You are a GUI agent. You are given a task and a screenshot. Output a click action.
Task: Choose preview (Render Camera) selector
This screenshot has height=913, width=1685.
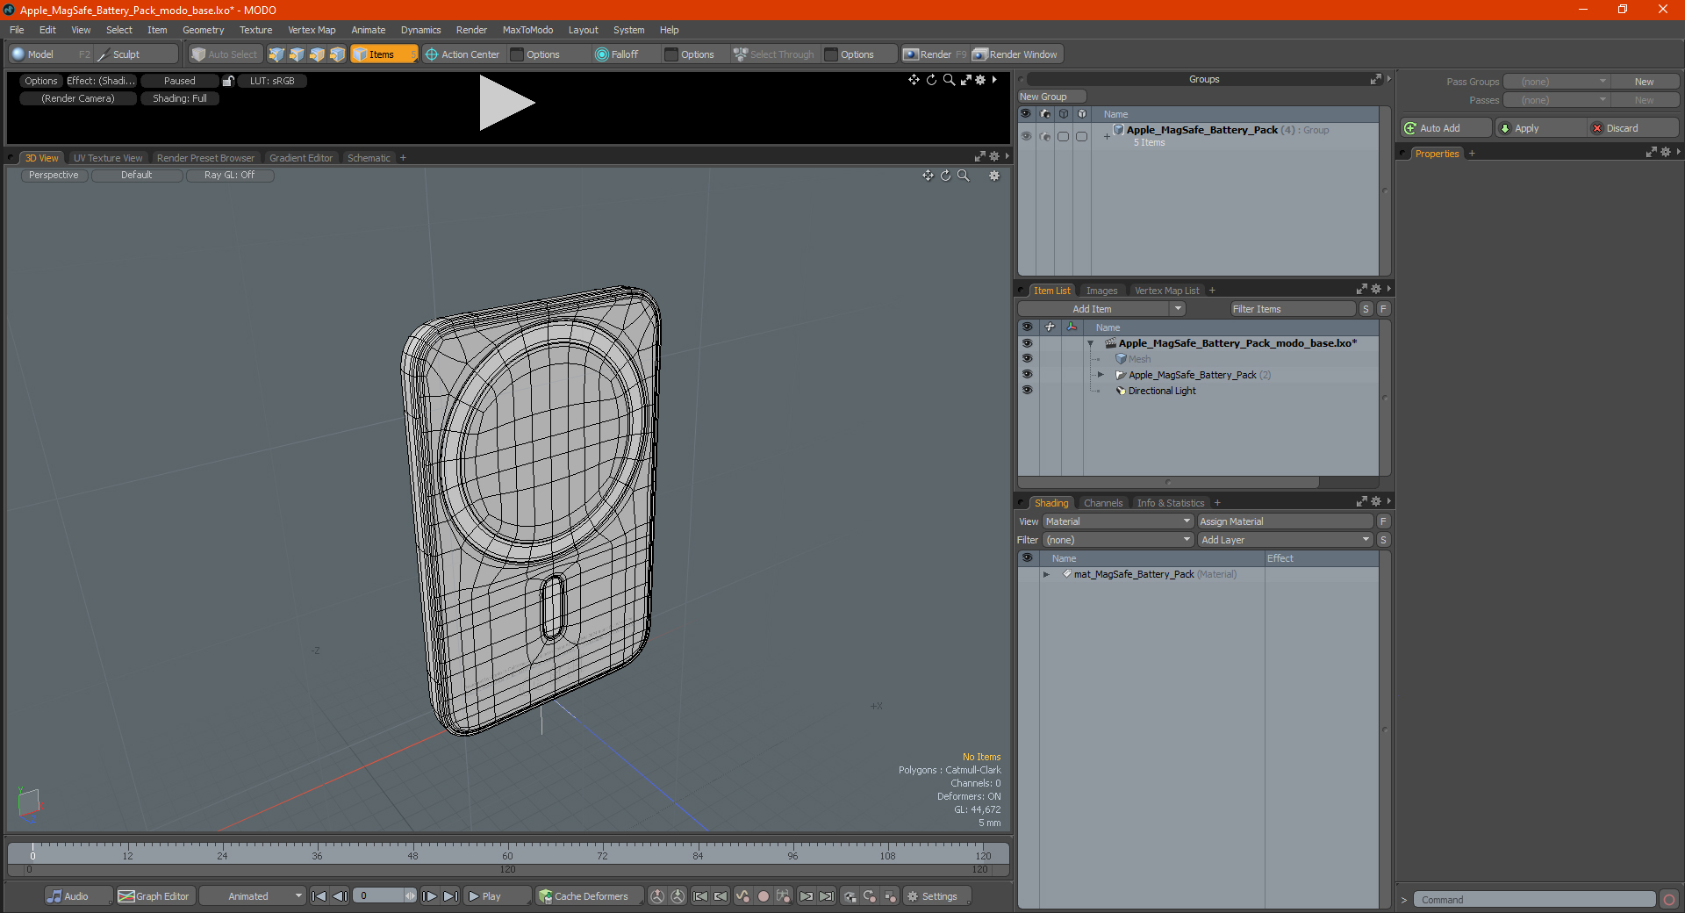coord(78,98)
